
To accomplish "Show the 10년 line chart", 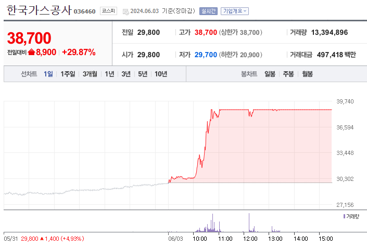I will tap(161, 74).
